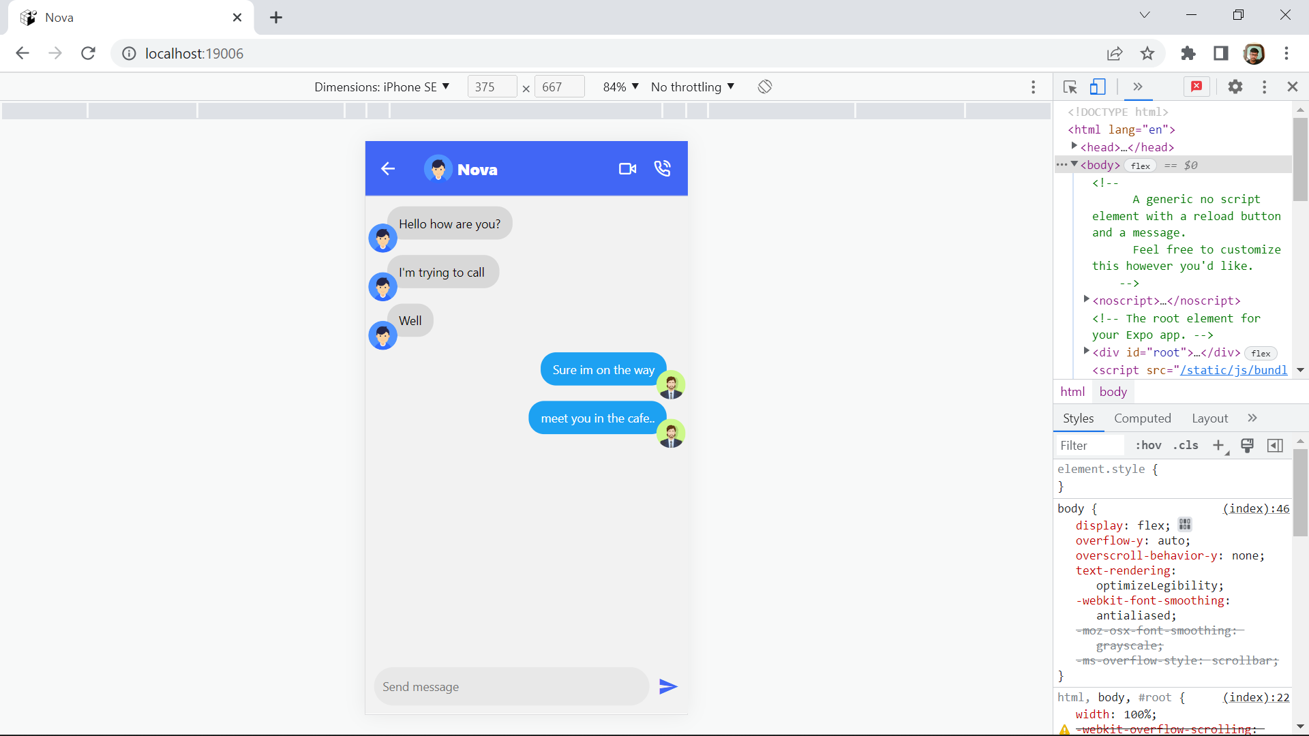Image resolution: width=1309 pixels, height=736 pixels.
Task: Open the static/js/bundle script link
Action: [1233, 370]
